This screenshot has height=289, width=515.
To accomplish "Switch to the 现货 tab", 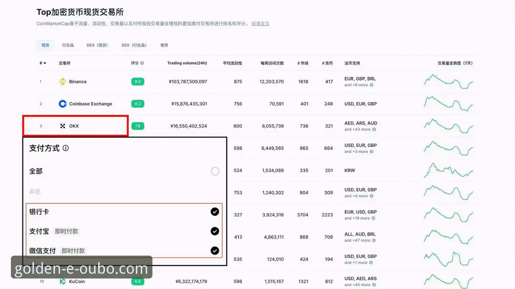I will tap(45, 45).
